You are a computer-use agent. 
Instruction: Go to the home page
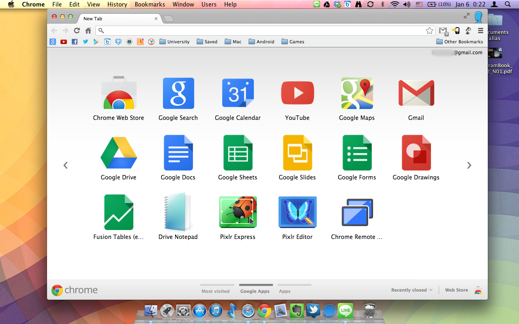(88, 30)
